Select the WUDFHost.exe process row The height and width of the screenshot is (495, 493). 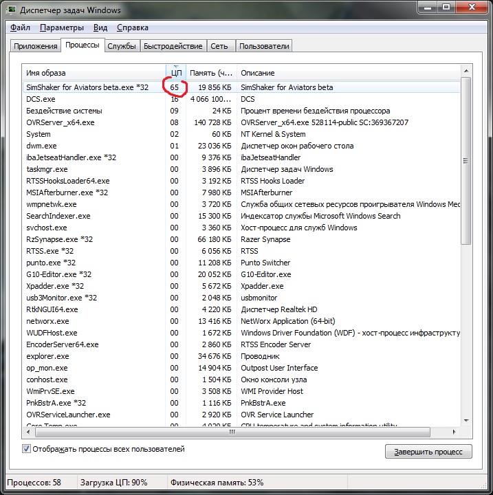[241, 333]
